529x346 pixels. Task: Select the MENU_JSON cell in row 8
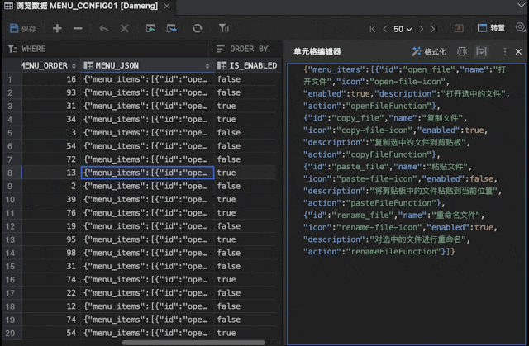click(147, 173)
